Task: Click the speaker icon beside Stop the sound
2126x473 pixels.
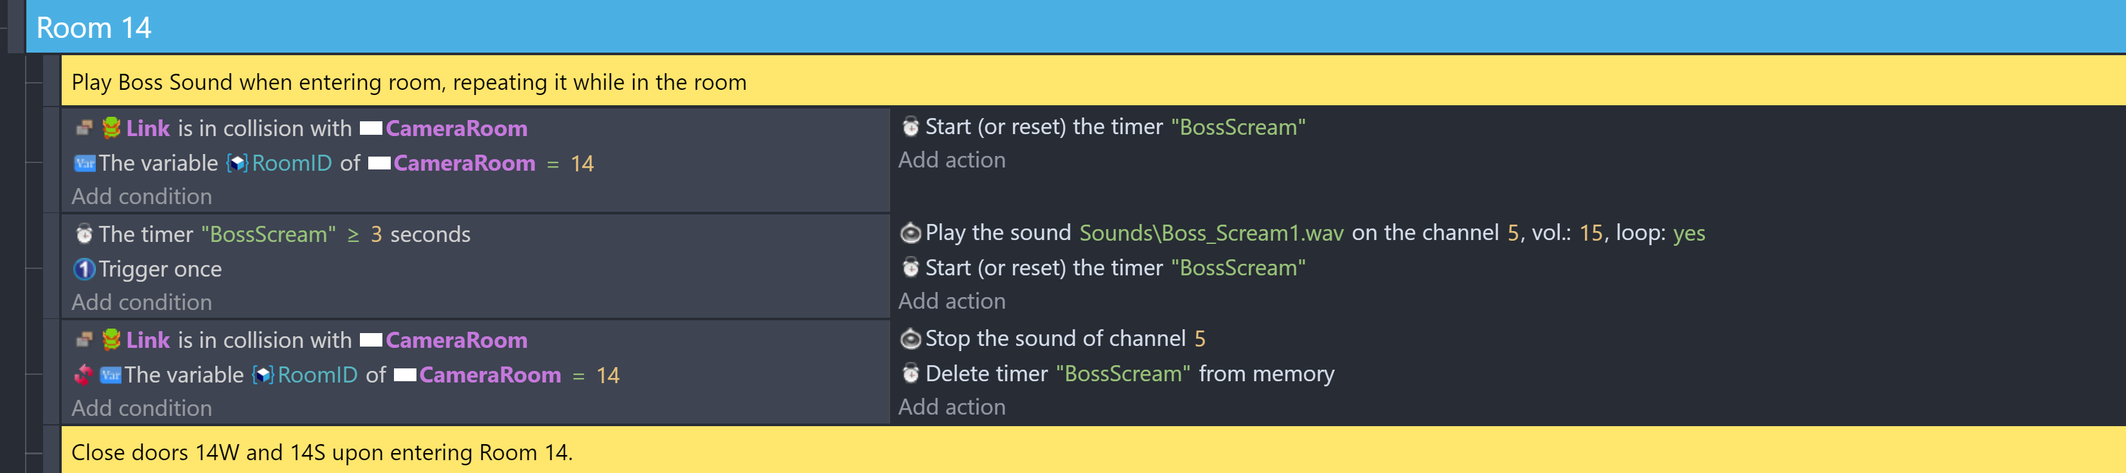Action: click(910, 339)
